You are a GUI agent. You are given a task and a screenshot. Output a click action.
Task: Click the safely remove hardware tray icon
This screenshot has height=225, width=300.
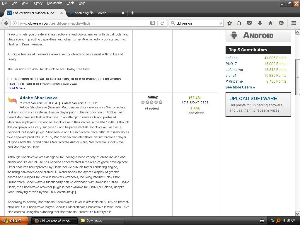tap(273, 221)
